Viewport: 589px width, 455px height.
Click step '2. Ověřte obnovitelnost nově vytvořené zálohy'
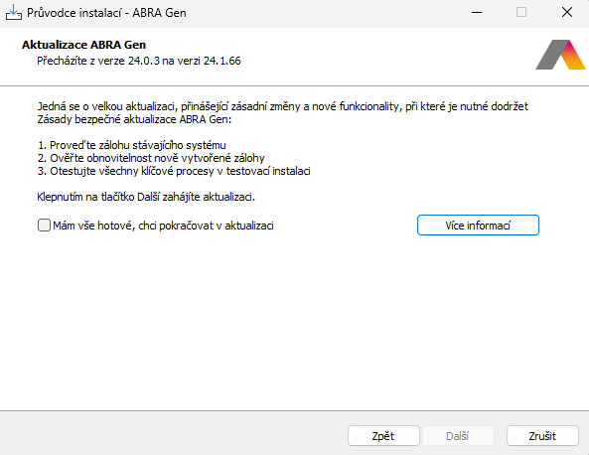[x=151, y=158]
